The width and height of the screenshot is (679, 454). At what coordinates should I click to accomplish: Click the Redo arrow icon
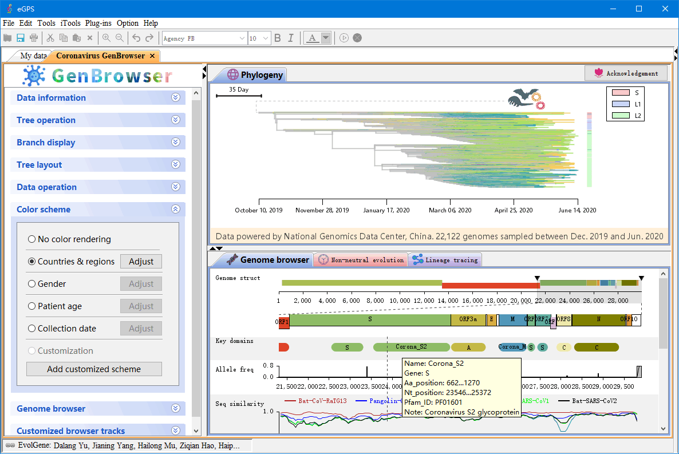coord(150,38)
